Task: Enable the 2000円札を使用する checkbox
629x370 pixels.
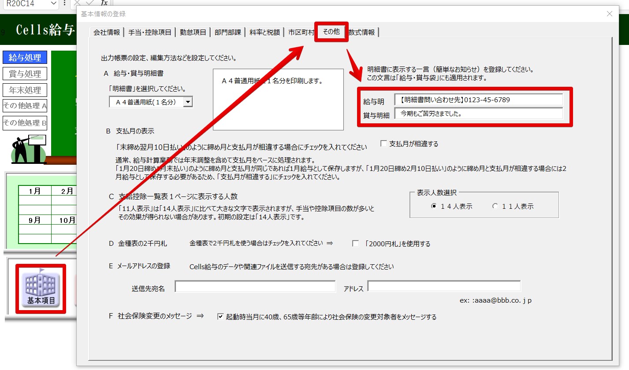Action: pyautogui.click(x=355, y=244)
